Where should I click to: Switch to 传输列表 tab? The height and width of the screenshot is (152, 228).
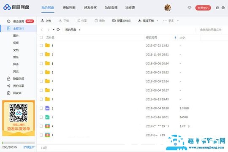click(x=69, y=8)
